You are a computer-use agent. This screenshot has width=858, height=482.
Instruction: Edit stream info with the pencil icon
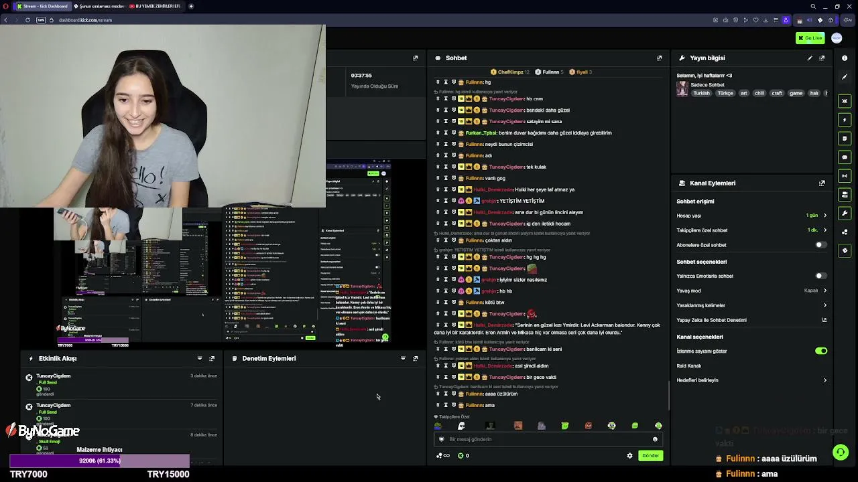tap(810, 58)
